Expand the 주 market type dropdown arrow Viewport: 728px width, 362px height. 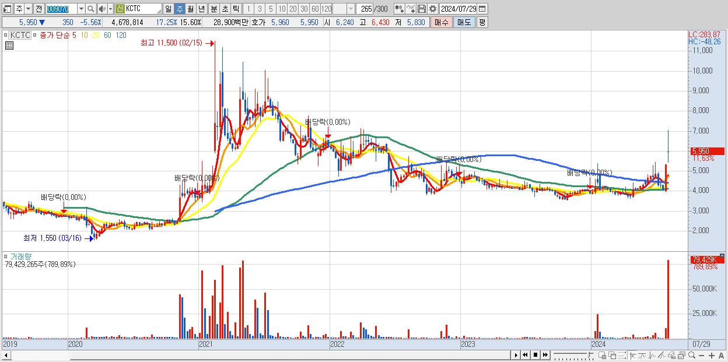[x=28, y=9]
